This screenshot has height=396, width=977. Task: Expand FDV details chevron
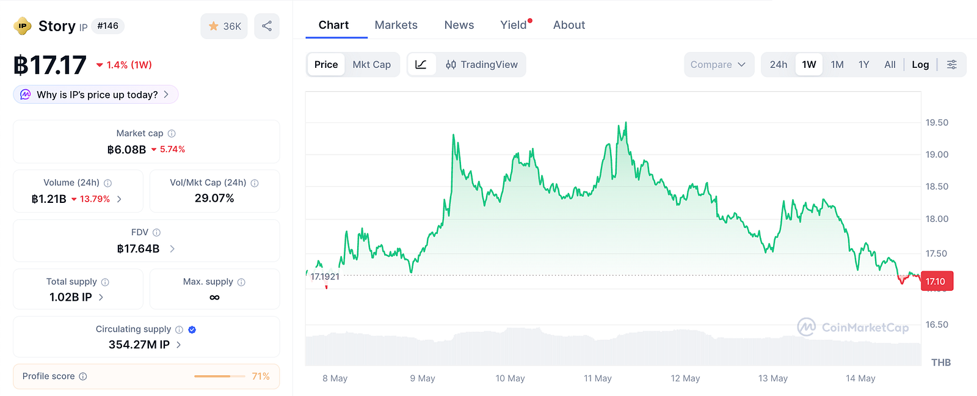[172, 249]
